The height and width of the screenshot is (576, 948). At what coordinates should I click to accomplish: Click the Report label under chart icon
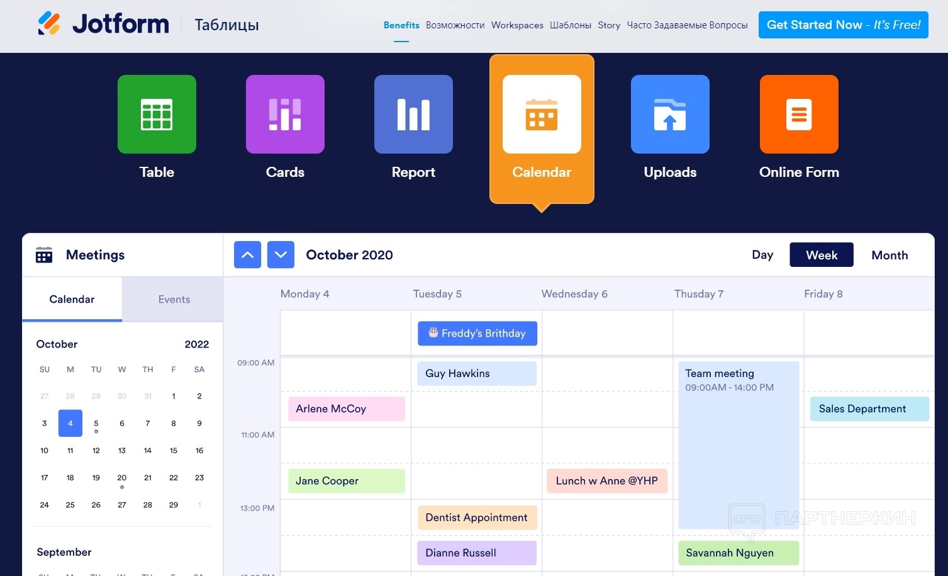pyautogui.click(x=413, y=172)
